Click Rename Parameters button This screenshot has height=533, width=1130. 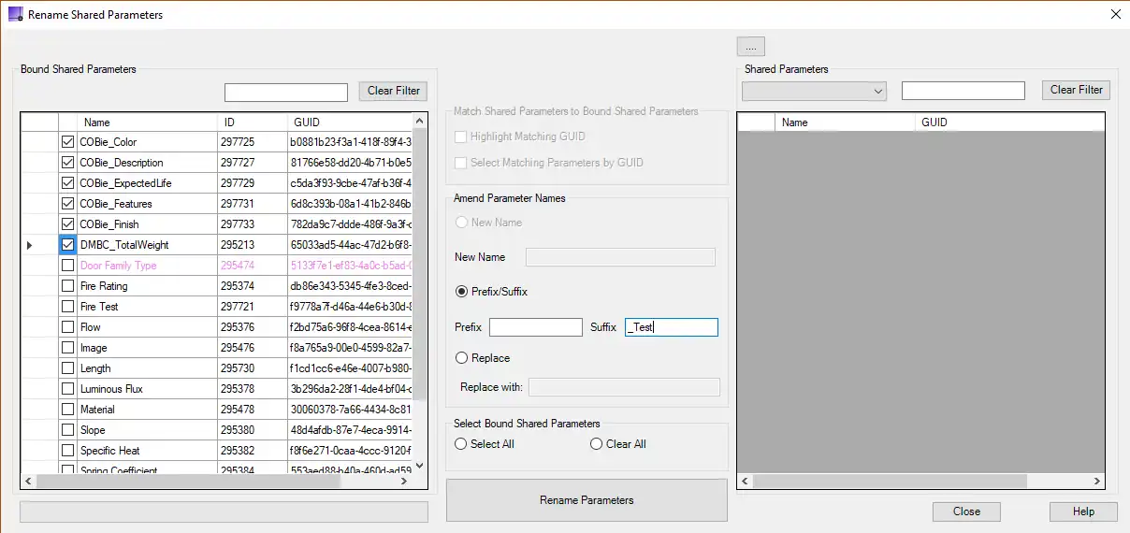pos(587,500)
